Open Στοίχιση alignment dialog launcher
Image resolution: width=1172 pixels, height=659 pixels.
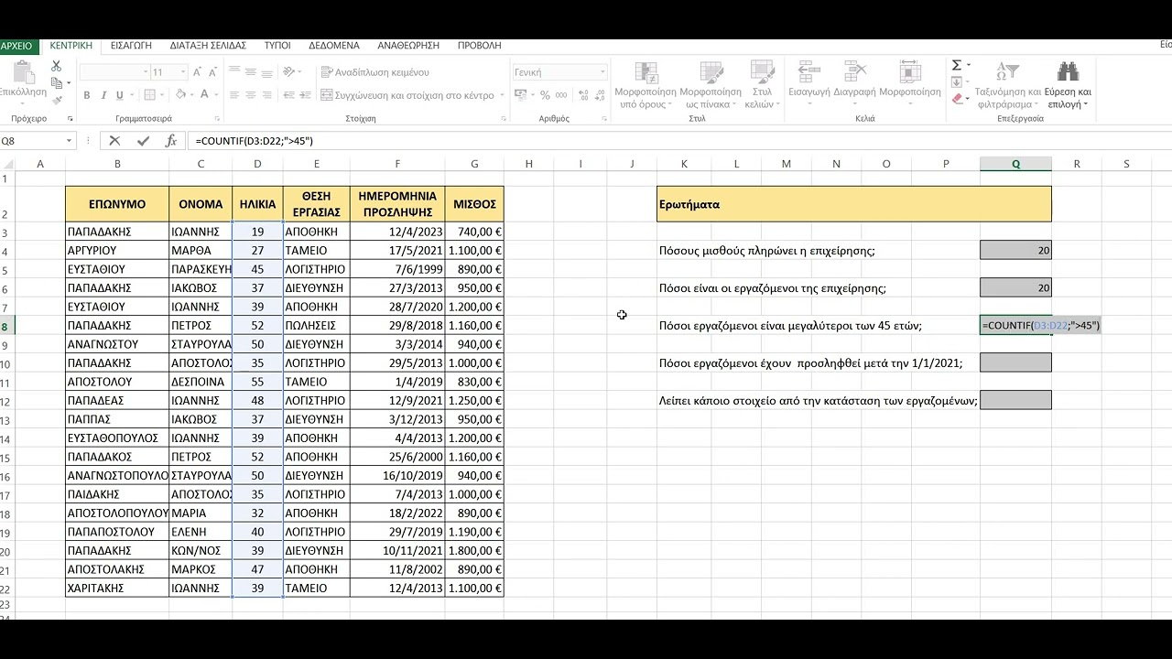(503, 119)
